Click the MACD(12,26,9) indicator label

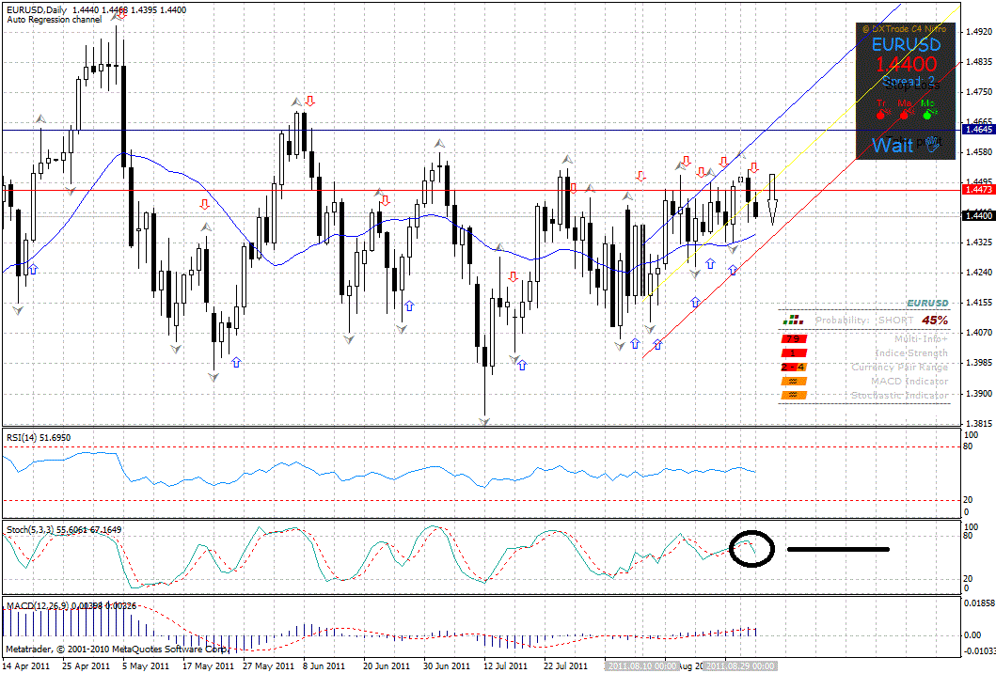click(x=71, y=605)
